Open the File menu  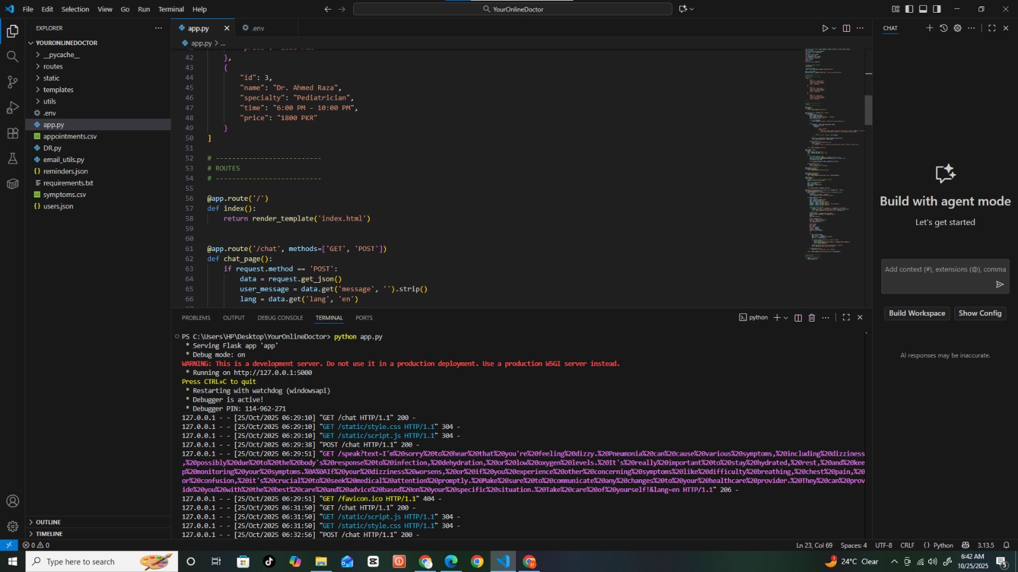[28, 9]
